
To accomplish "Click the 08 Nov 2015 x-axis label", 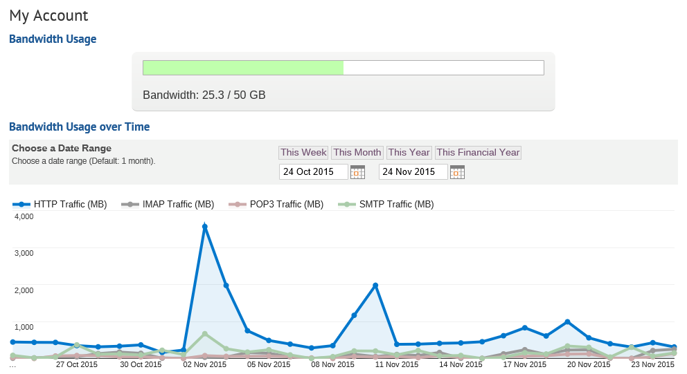I will click(332, 364).
